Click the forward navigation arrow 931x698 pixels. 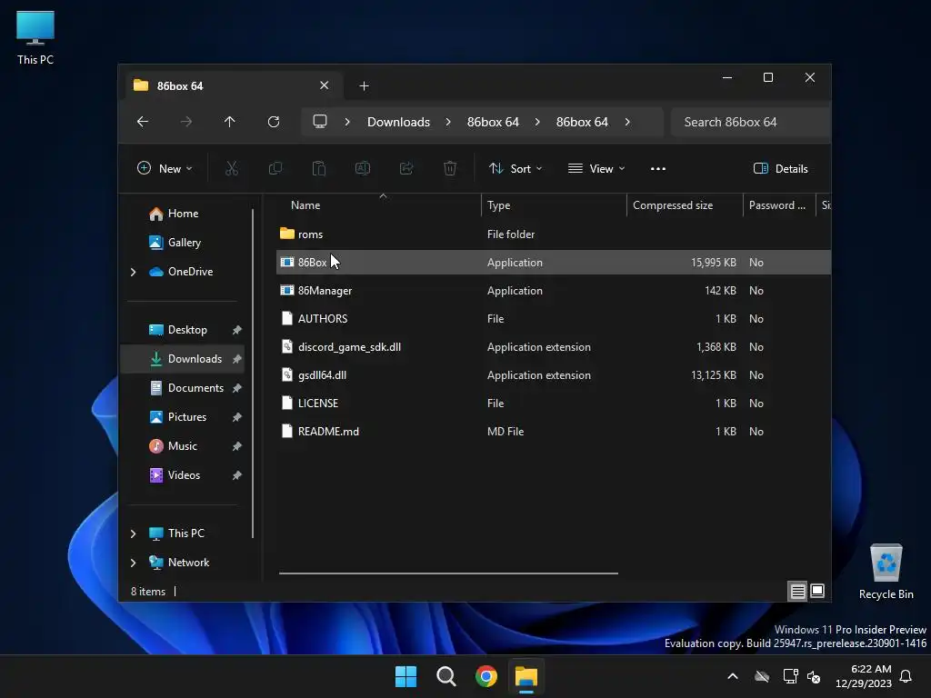(186, 122)
